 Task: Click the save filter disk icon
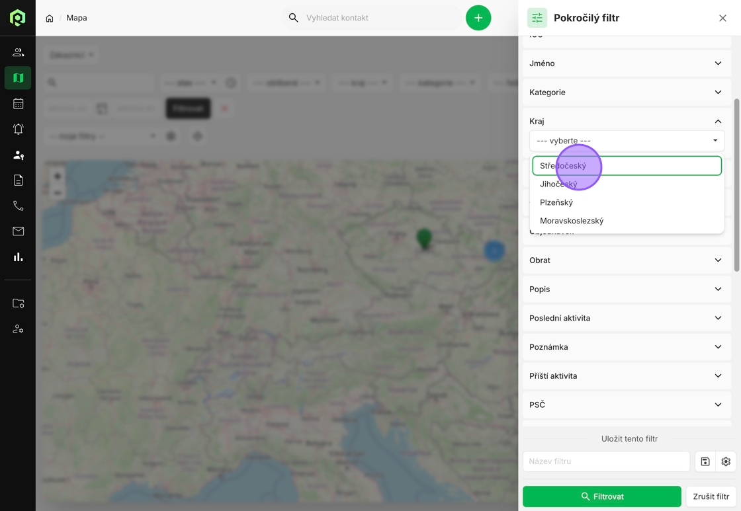click(x=705, y=461)
